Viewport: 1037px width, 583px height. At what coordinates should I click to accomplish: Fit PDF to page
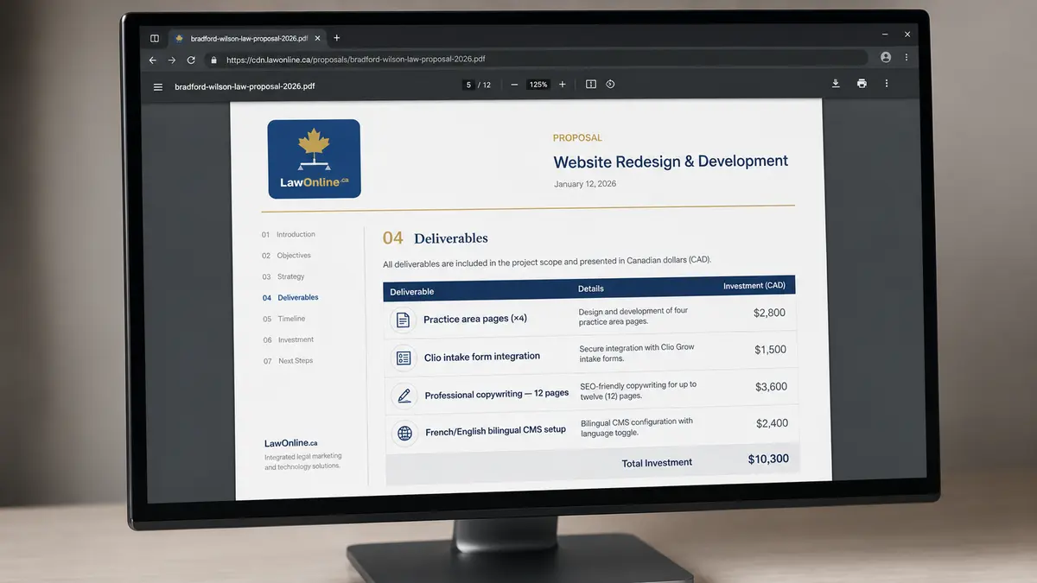591,85
